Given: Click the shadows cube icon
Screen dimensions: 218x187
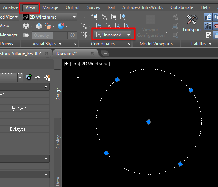Looking at the screenshot, I should coord(39,26).
